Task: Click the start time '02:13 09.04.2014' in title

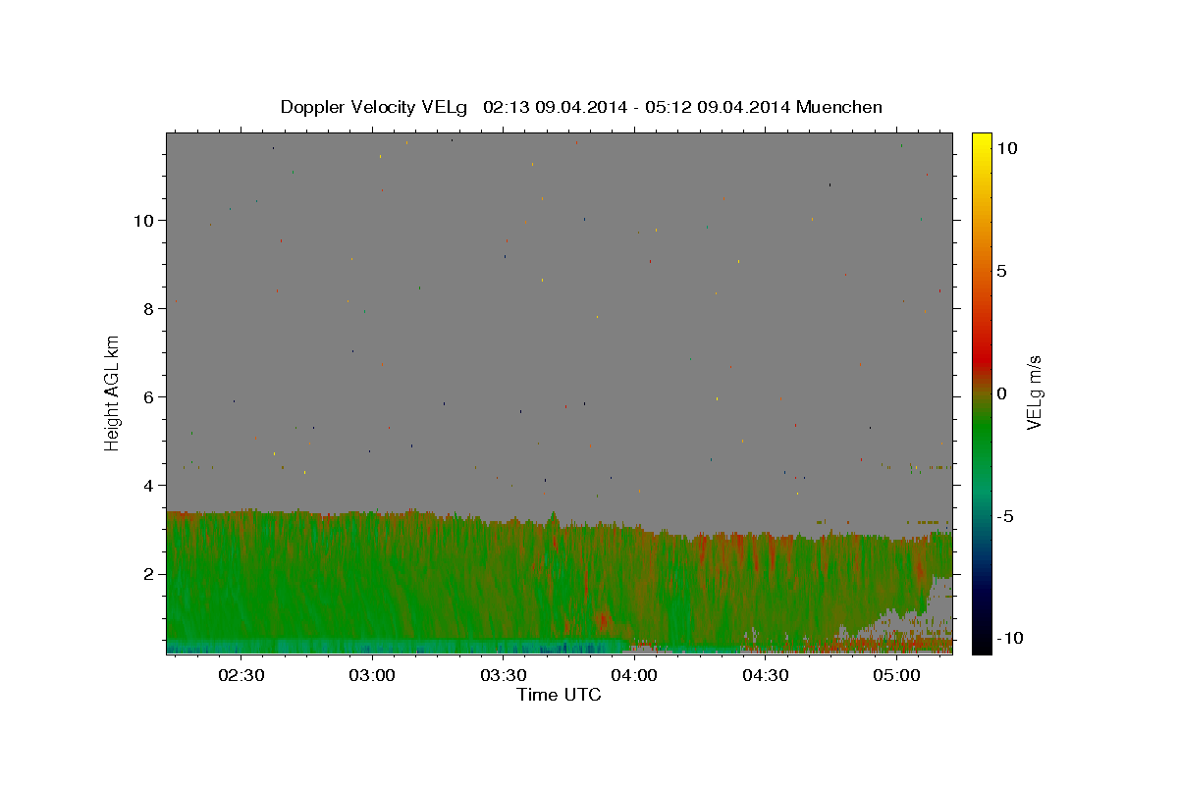Action: (x=555, y=107)
